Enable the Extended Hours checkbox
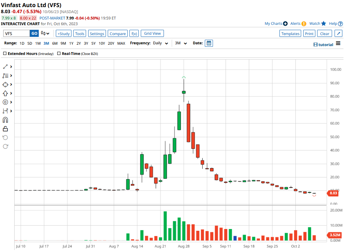This screenshot has width=347, height=251. pos(5,54)
